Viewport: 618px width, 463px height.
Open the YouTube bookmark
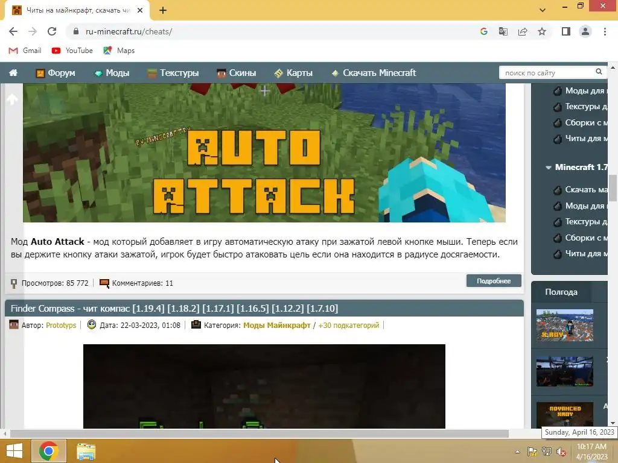pos(72,51)
